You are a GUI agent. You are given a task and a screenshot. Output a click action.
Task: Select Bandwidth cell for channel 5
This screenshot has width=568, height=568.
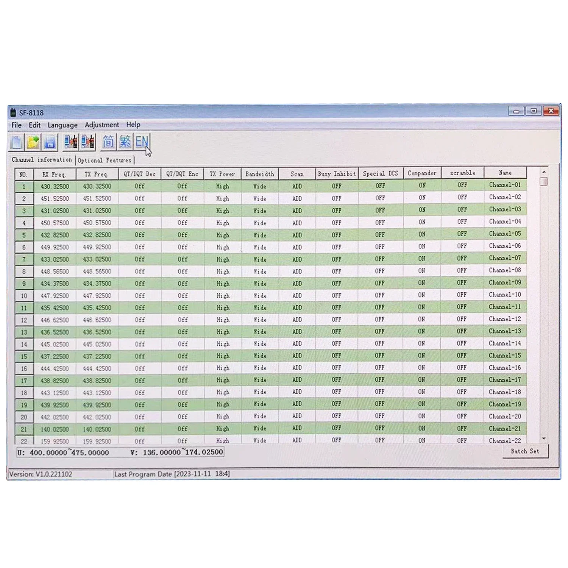point(260,235)
